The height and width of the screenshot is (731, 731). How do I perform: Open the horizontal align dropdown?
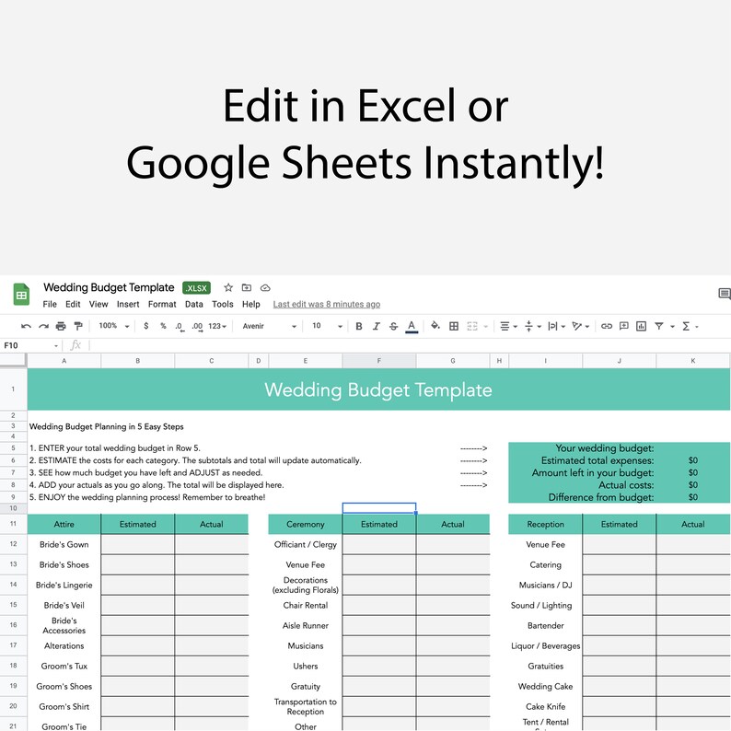pyautogui.click(x=508, y=326)
